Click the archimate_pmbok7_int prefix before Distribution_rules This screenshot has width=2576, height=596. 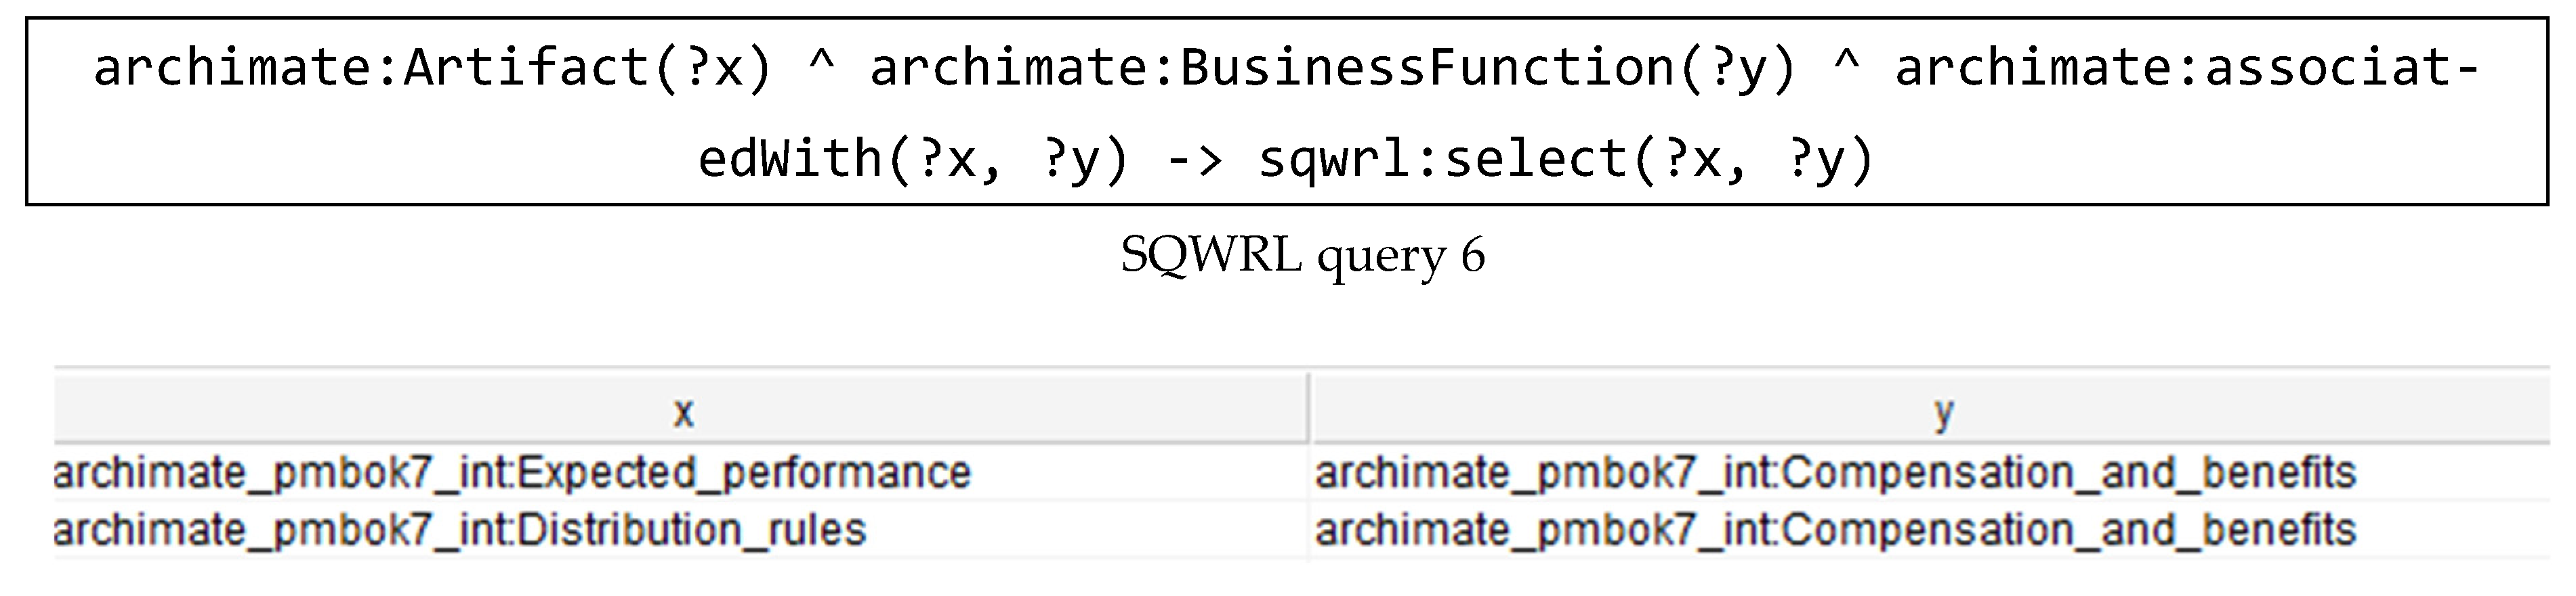281,529
